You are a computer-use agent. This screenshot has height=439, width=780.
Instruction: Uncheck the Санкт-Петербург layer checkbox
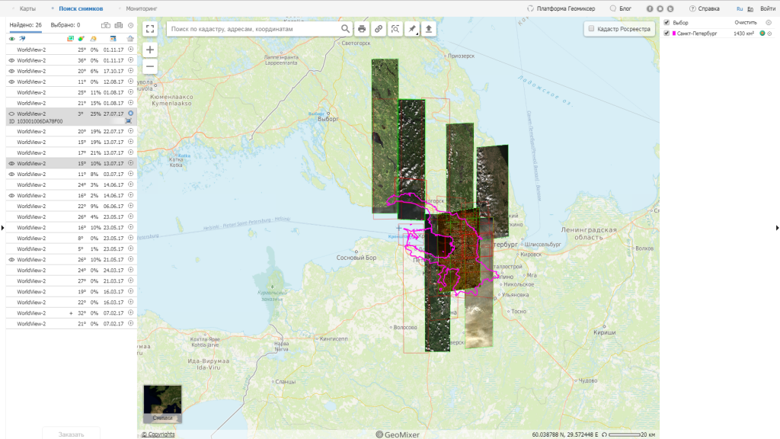click(x=667, y=34)
